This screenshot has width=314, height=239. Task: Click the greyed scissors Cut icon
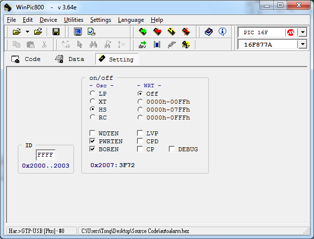[x=44, y=45]
